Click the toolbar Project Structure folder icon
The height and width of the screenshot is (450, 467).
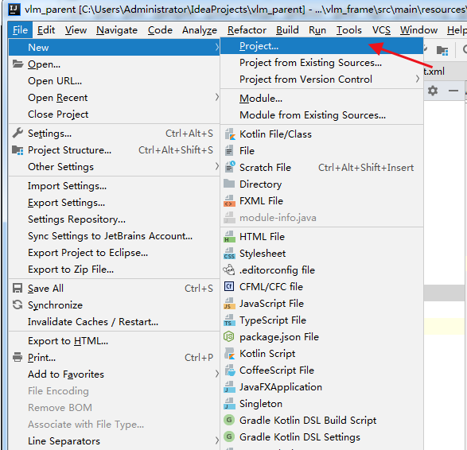tap(442, 50)
